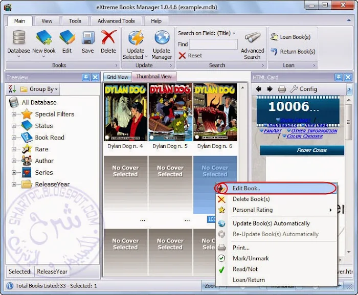The image size is (358, 295).
Task: Open Advanced Search binoculars icon
Action: pos(252,38)
